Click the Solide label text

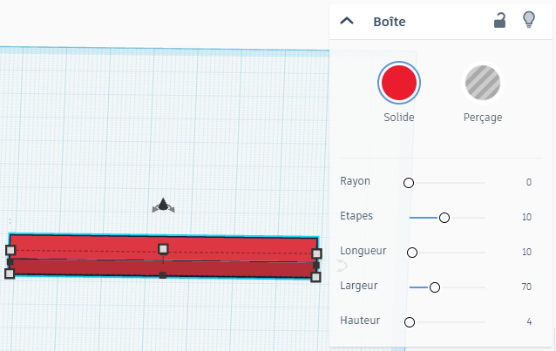399,117
